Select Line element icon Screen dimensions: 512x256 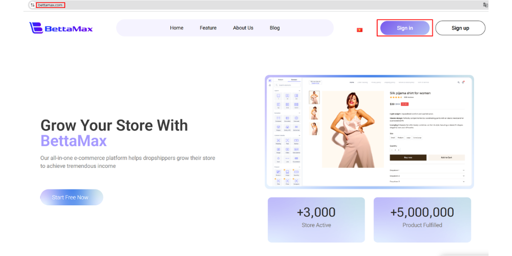click(x=287, y=159)
